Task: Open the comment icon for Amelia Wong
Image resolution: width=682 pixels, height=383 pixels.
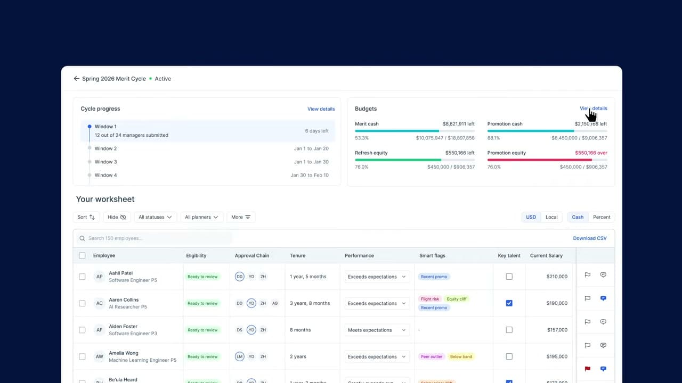Action: (603, 345)
